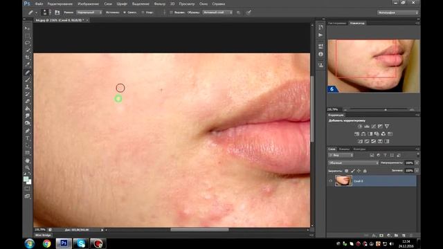
Task: Change screen mode icon in toolbox
Action: (27, 196)
